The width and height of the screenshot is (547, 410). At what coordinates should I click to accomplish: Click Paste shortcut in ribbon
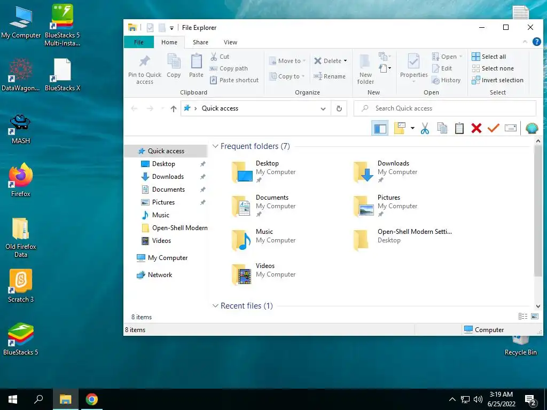[x=234, y=80]
